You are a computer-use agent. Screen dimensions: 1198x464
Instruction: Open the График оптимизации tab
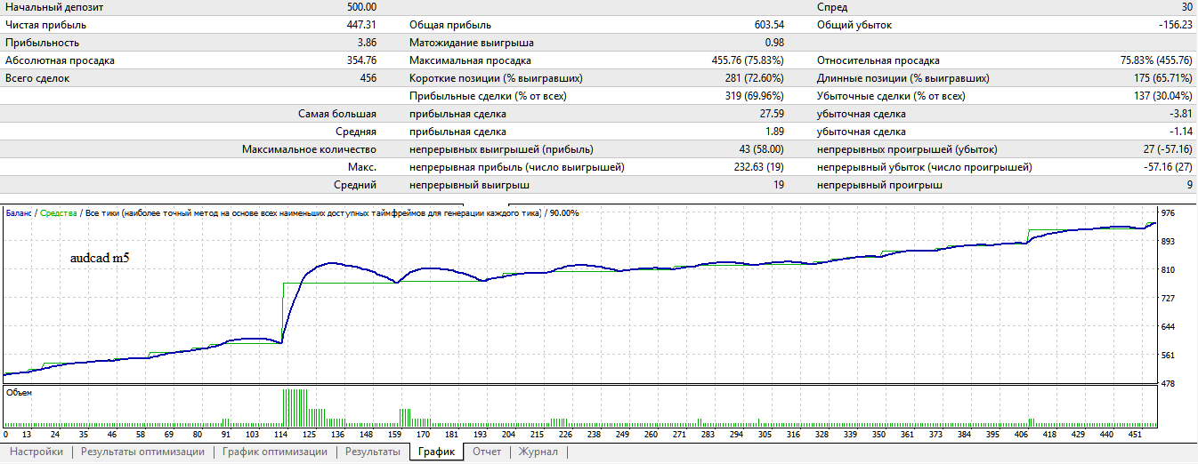(275, 452)
